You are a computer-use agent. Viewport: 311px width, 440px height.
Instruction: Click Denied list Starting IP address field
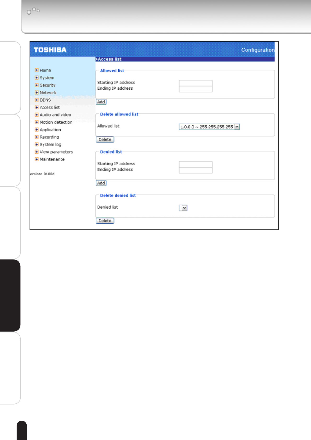click(x=195, y=164)
